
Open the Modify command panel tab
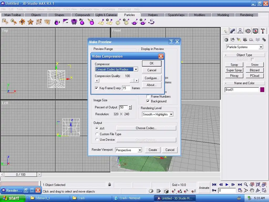click(x=232, y=31)
